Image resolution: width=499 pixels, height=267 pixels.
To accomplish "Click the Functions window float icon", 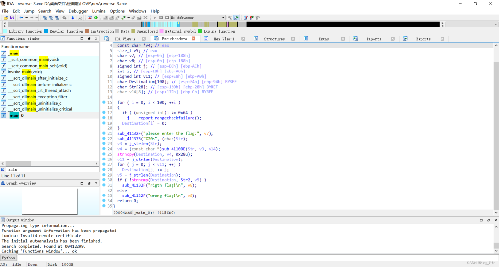I will [89, 39].
